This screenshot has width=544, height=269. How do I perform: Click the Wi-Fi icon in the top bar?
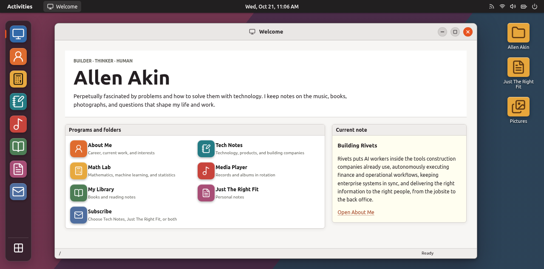[502, 6]
